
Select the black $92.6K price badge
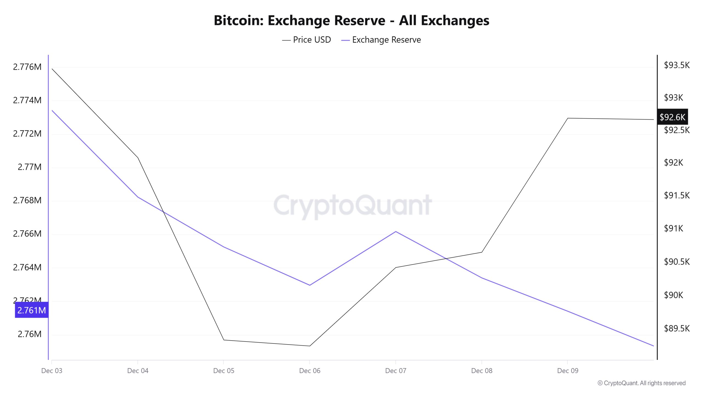coord(672,117)
